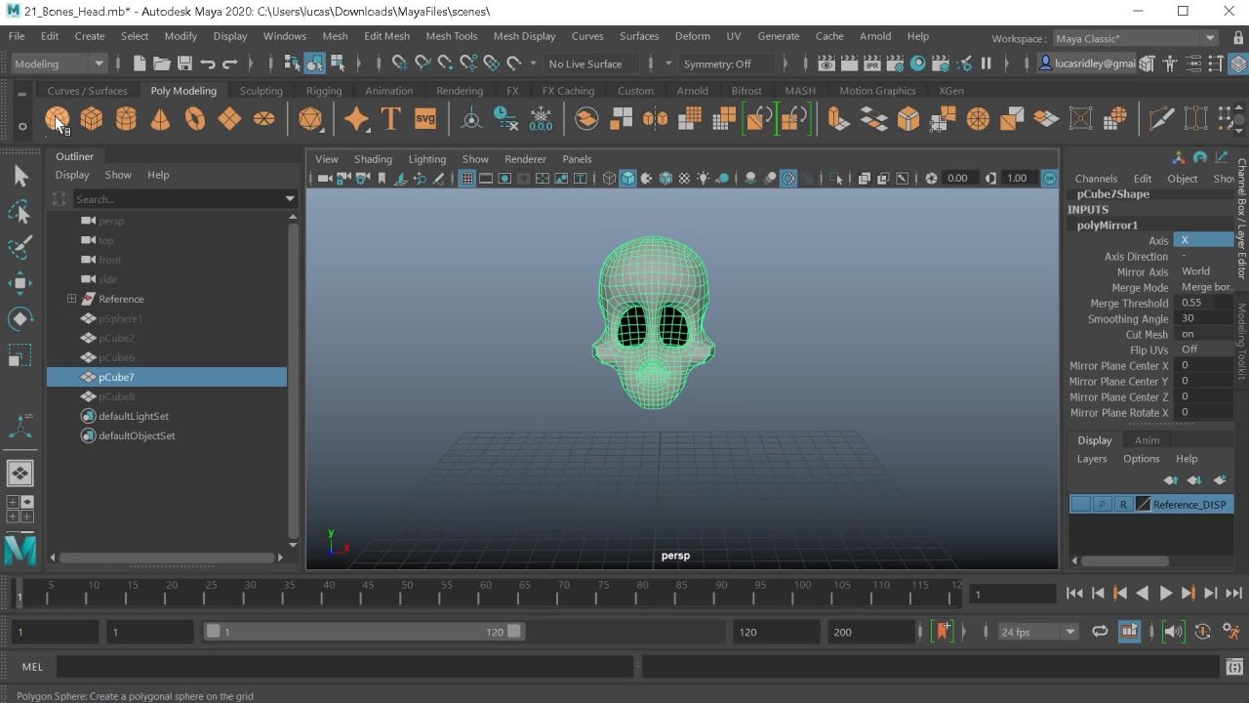Create a polygon cube from the shelf

pyautogui.click(x=92, y=119)
